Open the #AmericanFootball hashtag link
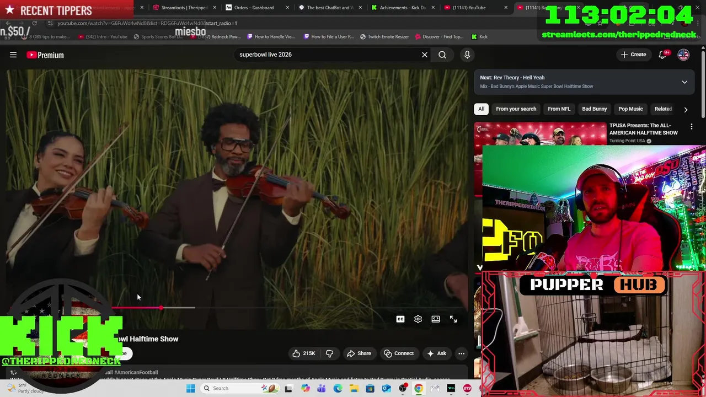Screen dimensions: 706x397 tap(136, 373)
